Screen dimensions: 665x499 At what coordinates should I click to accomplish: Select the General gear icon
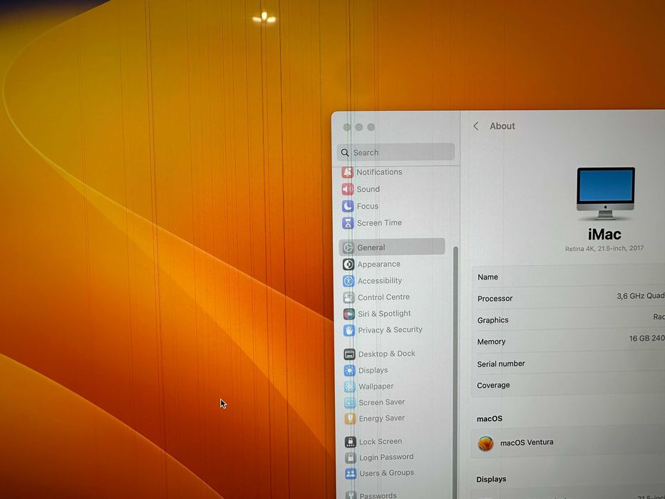pyautogui.click(x=349, y=247)
